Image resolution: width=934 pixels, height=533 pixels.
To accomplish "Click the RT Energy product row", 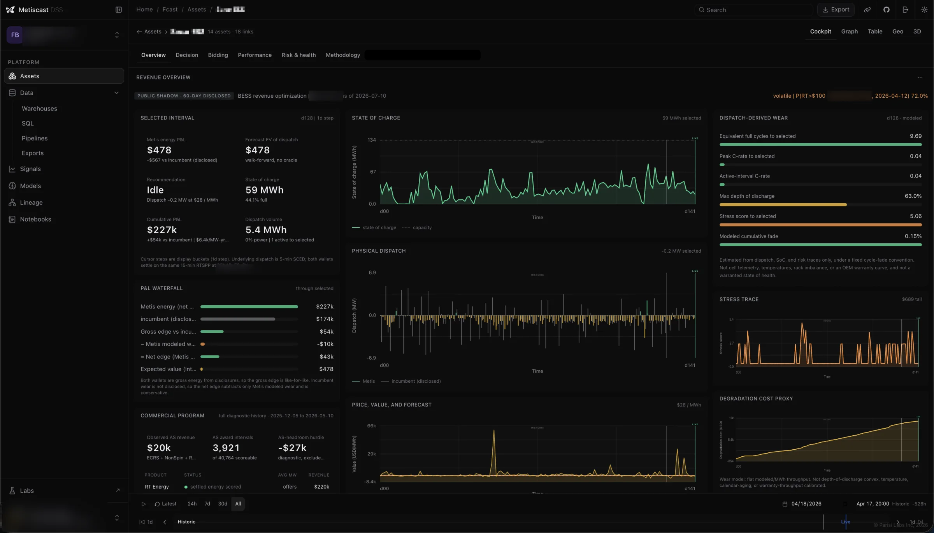I will coord(237,487).
